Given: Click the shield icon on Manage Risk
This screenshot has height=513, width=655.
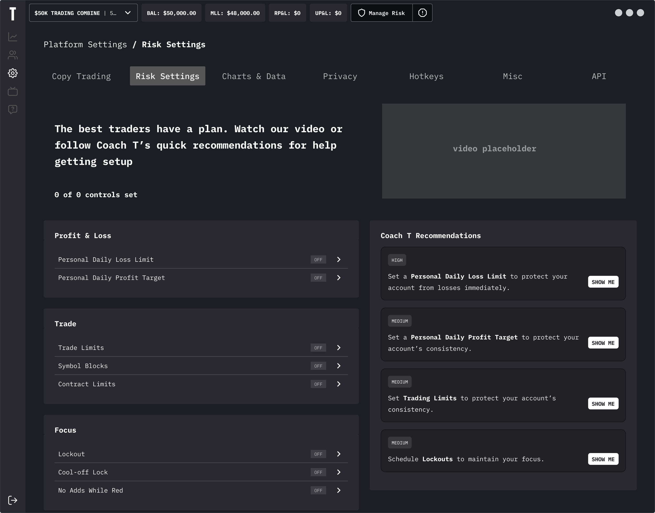Looking at the screenshot, I should pyautogui.click(x=362, y=13).
